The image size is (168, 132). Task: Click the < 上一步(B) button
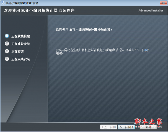[x=109, y=127]
